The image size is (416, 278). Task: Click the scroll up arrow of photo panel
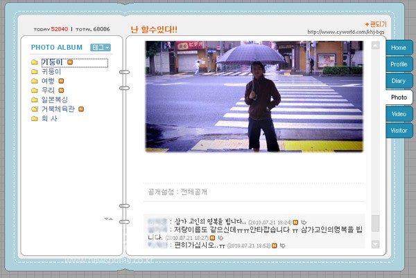click(x=376, y=46)
